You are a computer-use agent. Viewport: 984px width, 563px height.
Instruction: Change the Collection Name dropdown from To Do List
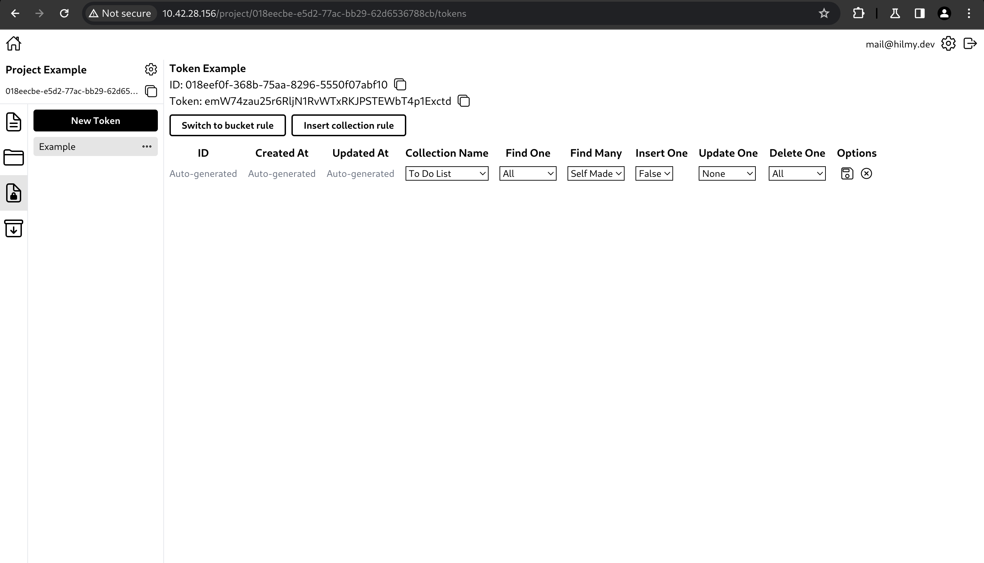pyautogui.click(x=447, y=173)
